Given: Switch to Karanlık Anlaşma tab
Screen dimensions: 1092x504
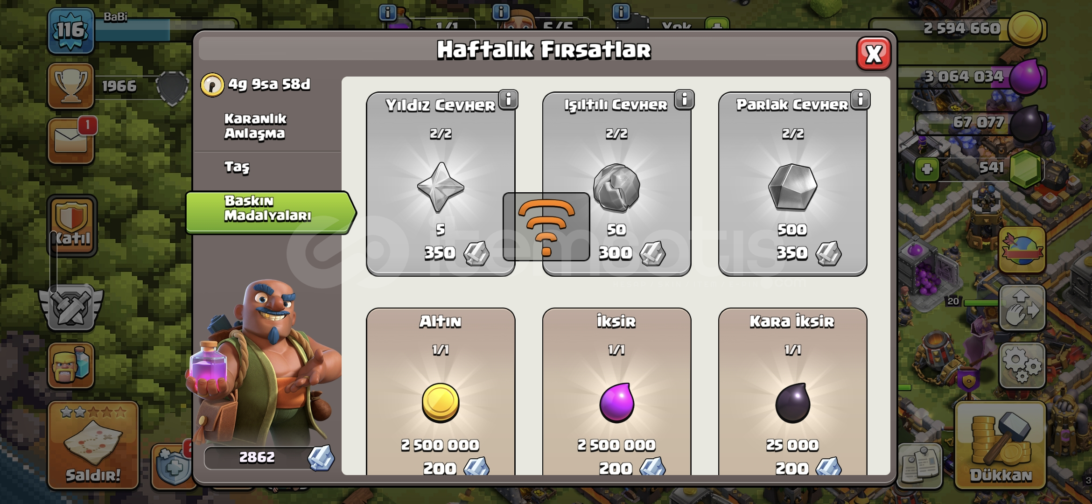Looking at the screenshot, I should click(255, 126).
